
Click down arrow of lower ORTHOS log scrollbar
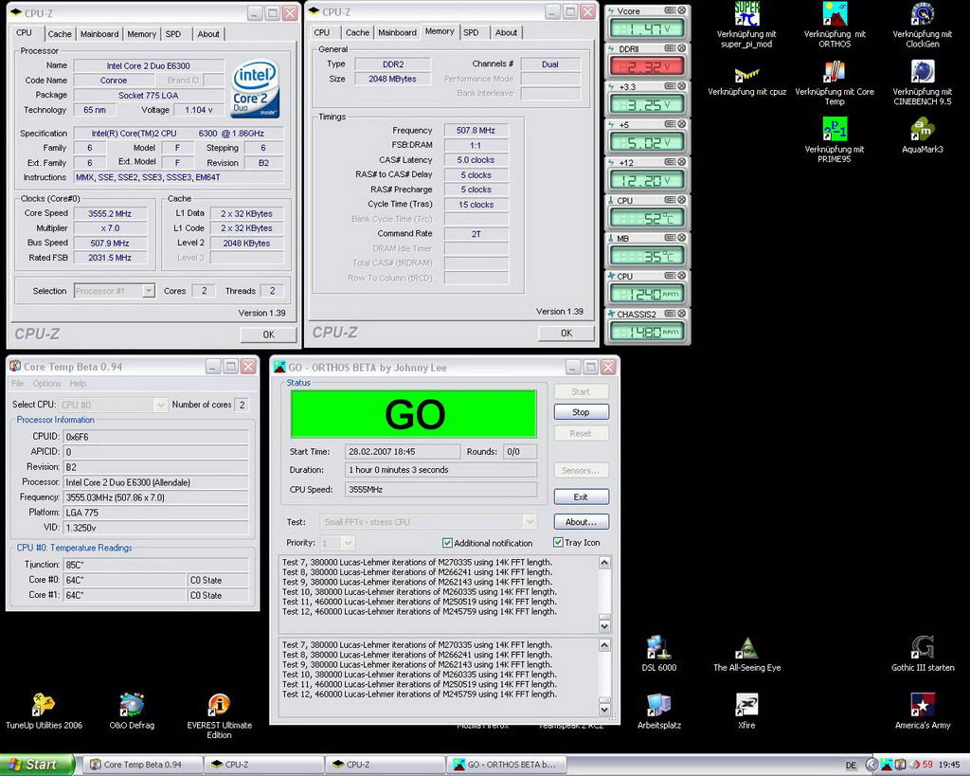click(x=604, y=709)
